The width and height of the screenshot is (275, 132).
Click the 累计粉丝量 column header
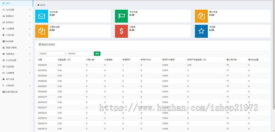253,60
